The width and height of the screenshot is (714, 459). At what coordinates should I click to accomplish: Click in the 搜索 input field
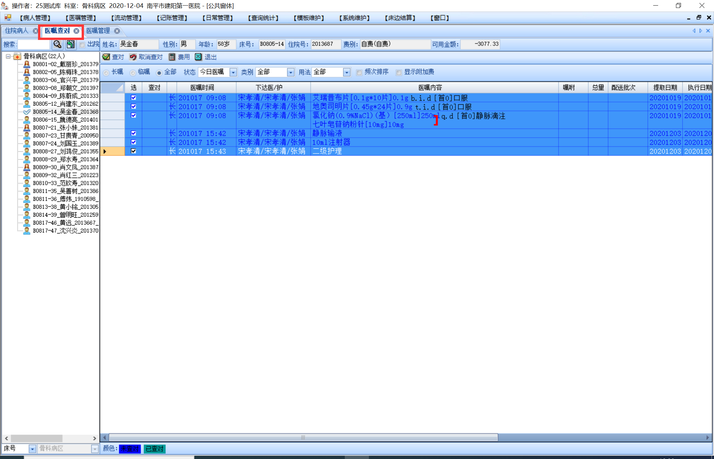pyautogui.click(x=33, y=44)
